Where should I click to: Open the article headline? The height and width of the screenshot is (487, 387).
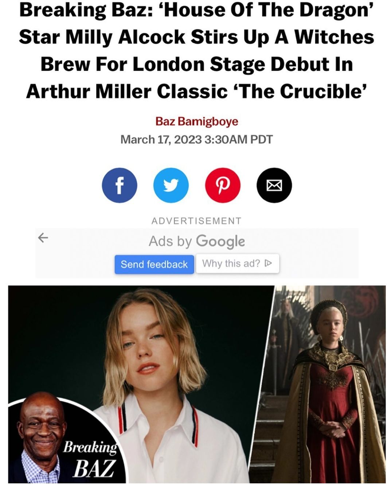[197, 50]
